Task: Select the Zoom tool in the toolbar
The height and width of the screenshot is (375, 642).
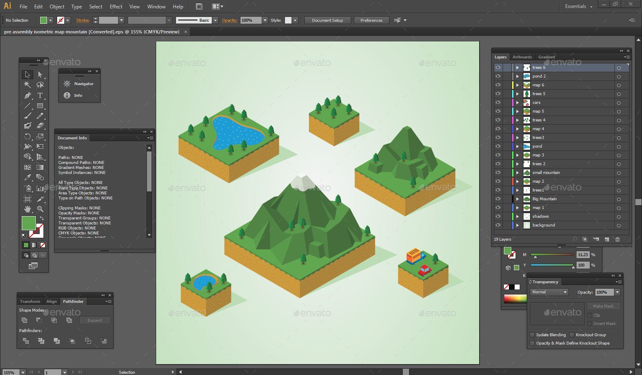Action: click(x=40, y=208)
